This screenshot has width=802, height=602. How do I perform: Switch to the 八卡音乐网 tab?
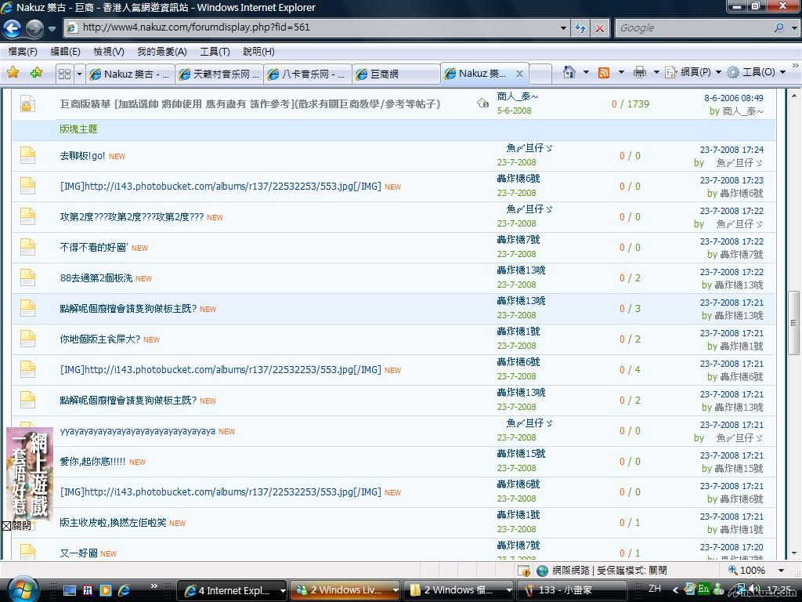[307, 74]
